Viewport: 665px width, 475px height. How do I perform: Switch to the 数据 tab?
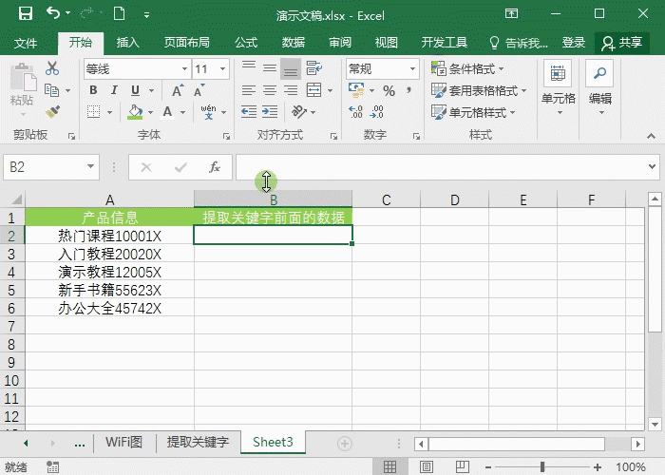294,43
